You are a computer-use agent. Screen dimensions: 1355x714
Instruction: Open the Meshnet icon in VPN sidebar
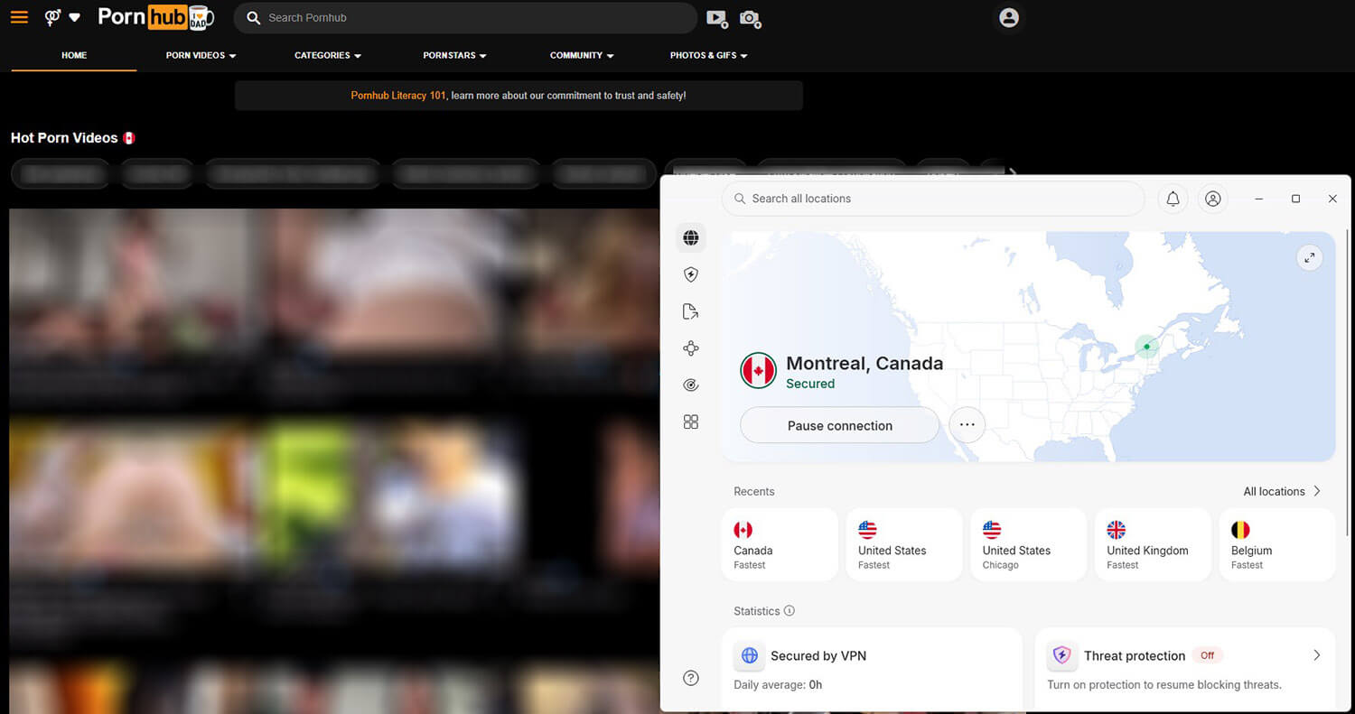click(691, 348)
